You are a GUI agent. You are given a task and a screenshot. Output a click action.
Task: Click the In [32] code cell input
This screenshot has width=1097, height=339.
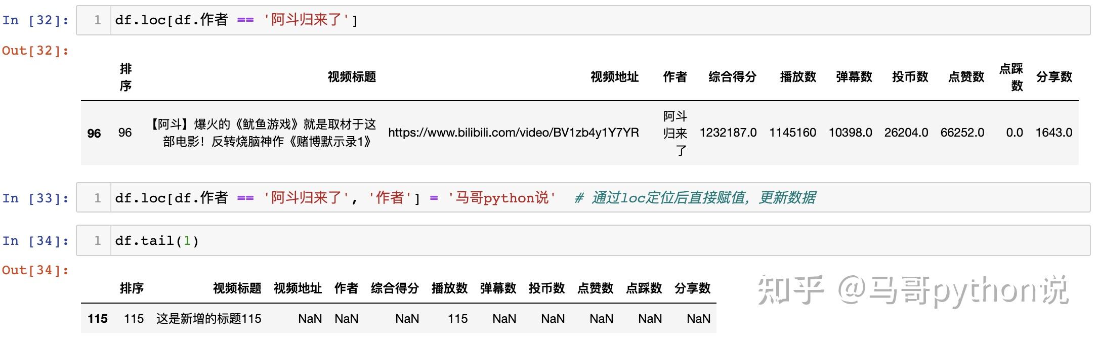point(597,21)
